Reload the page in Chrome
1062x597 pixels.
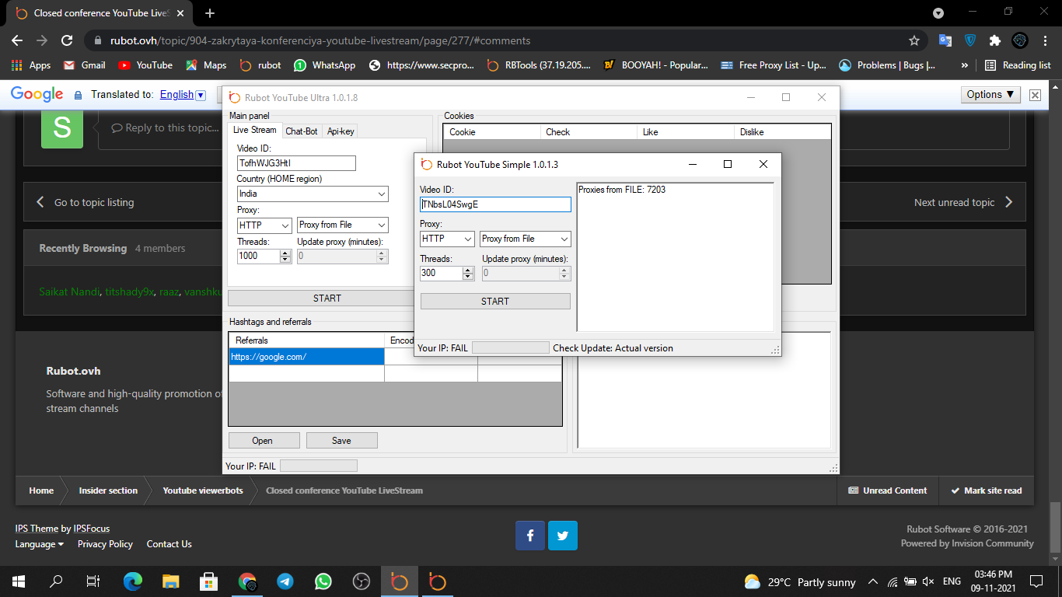tap(67, 40)
